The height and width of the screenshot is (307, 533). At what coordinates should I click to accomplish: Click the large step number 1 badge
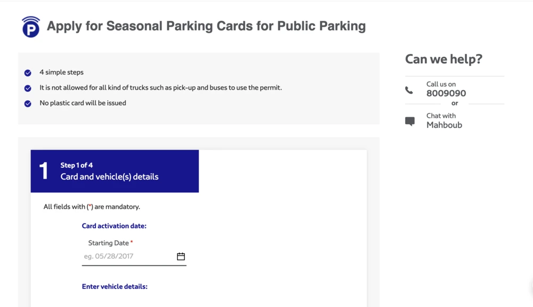[x=44, y=171]
